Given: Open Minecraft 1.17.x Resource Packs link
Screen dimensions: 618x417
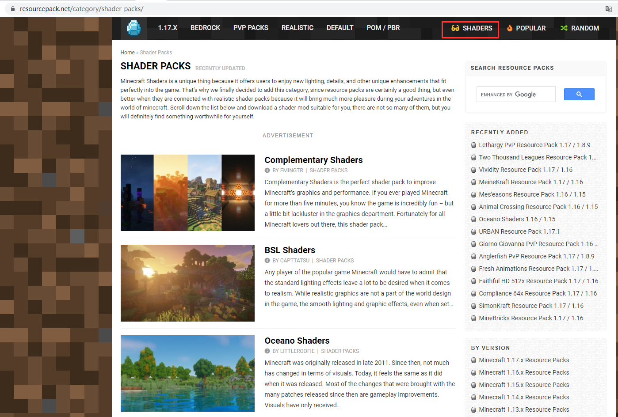Looking at the screenshot, I should coord(524,360).
